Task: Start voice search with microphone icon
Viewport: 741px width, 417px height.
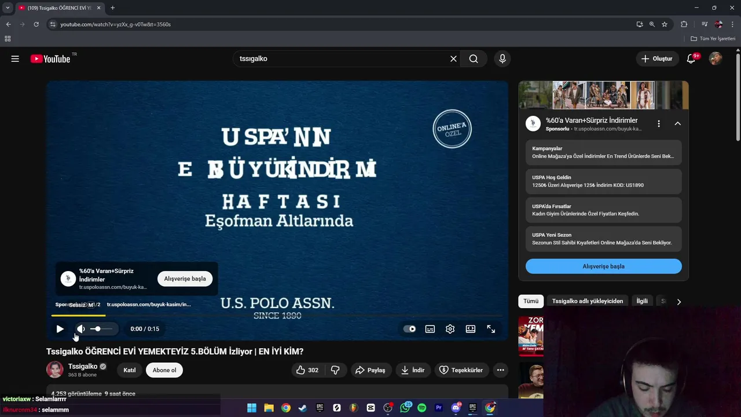Action: 502,58
